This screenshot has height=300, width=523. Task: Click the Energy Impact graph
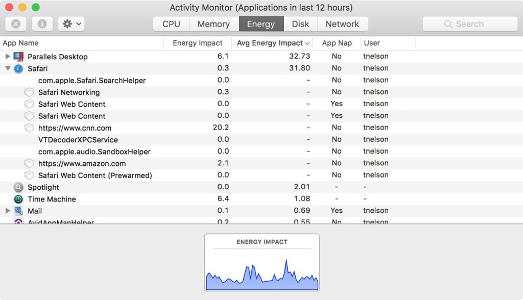262,262
